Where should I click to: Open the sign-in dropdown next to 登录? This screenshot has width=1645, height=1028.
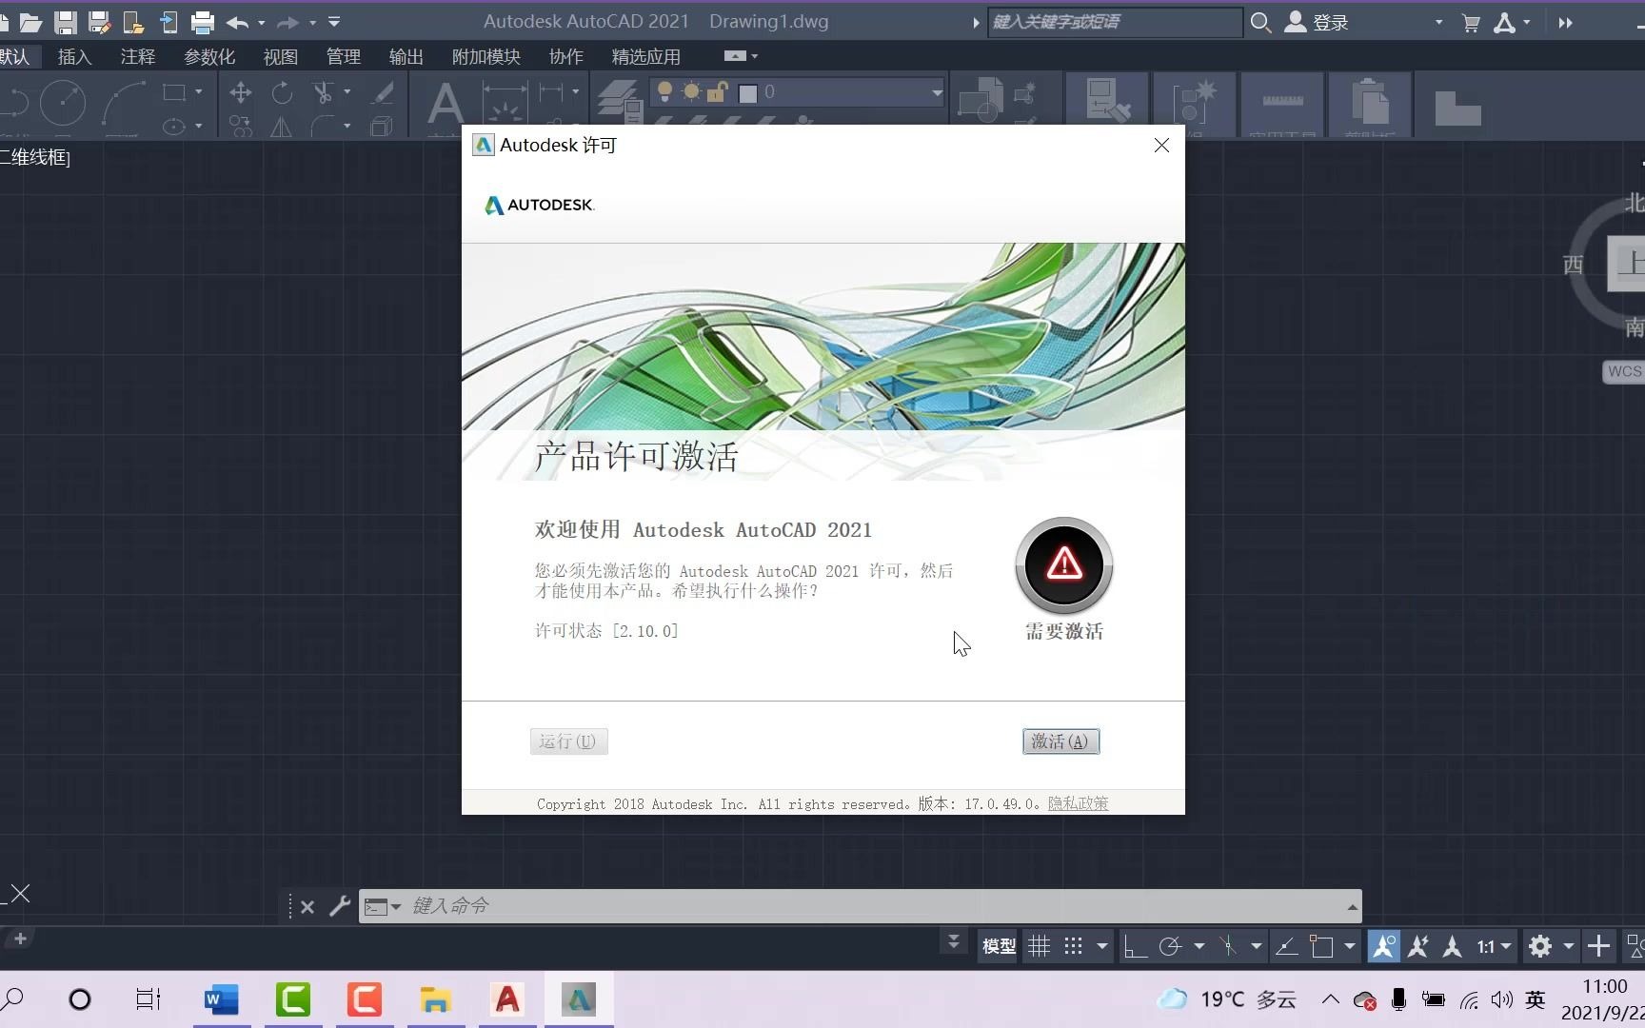[1438, 22]
